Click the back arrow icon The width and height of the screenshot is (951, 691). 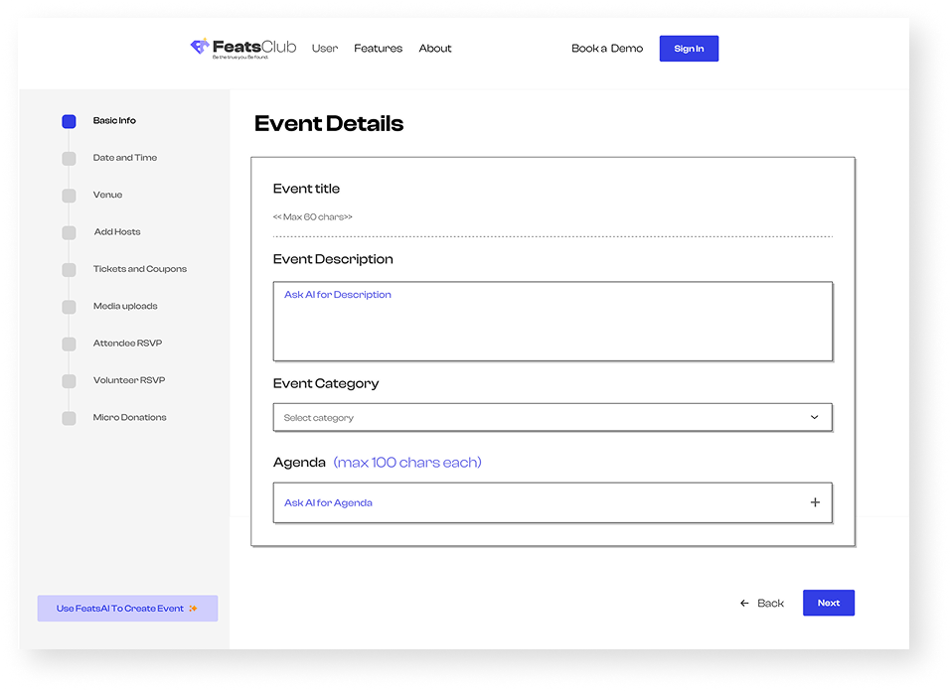point(744,603)
